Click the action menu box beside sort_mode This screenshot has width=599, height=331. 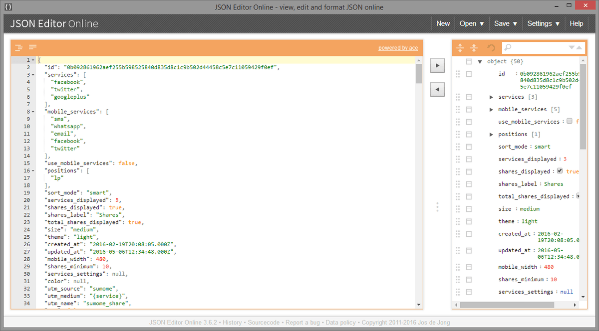pyautogui.click(x=469, y=147)
